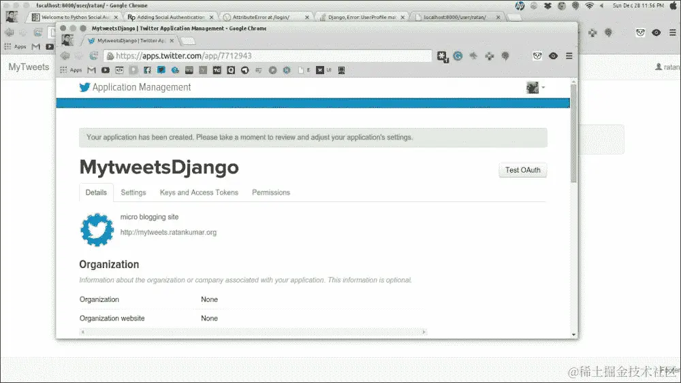Click the back arrow in the Twitter window
Screen dimensions: 681x383
[65, 56]
